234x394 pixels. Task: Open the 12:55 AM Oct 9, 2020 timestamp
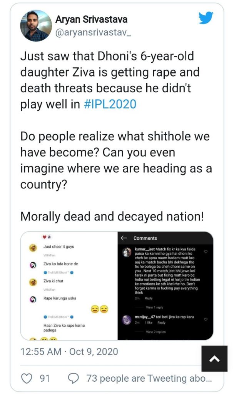click(69, 352)
